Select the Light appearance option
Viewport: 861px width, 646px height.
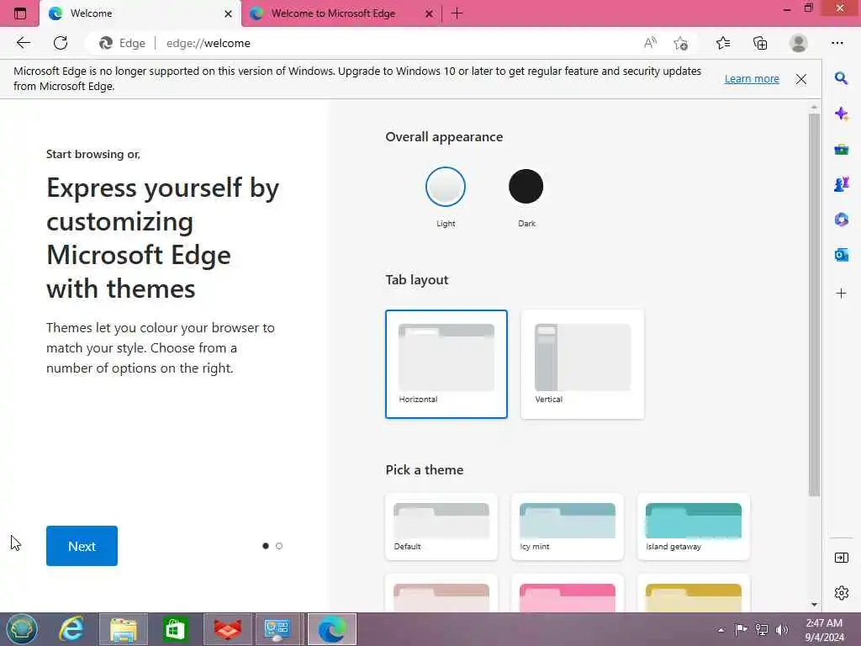[x=446, y=187]
